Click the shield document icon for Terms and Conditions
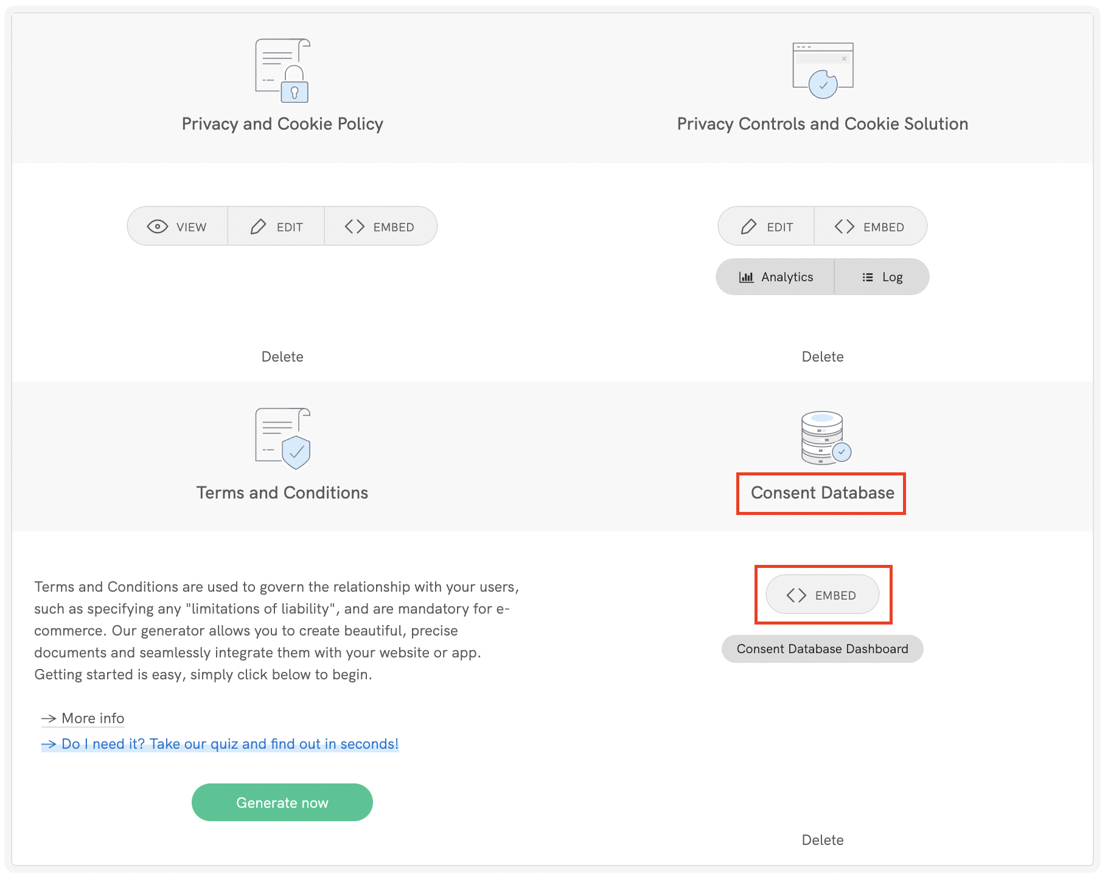This screenshot has height=879, width=1105. [x=283, y=439]
